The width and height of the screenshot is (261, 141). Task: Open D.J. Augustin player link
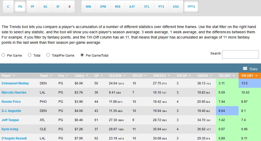point(11,111)
